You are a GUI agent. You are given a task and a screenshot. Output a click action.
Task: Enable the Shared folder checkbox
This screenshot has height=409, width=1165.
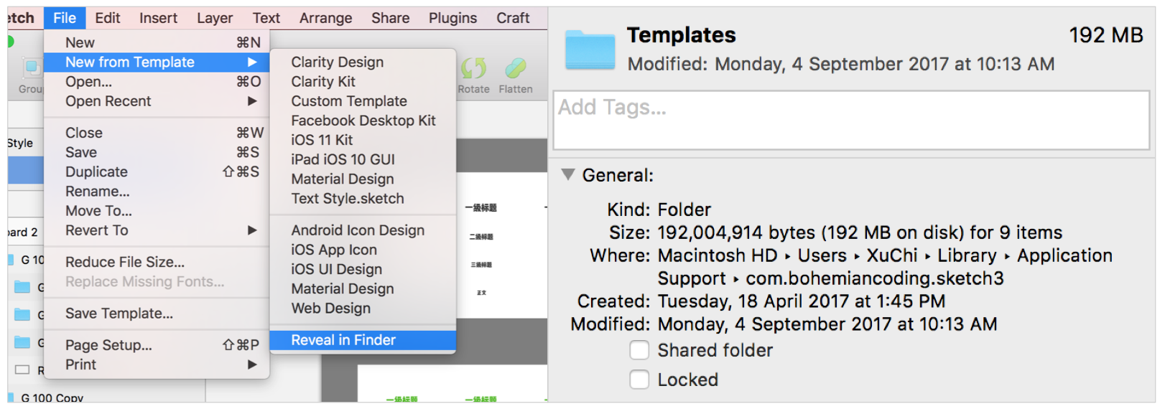pyautogui.click(x=639, y=350)
